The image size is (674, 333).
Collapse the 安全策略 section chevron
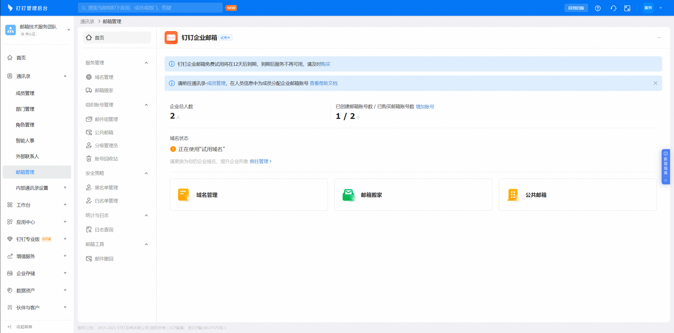coord(146,173)
